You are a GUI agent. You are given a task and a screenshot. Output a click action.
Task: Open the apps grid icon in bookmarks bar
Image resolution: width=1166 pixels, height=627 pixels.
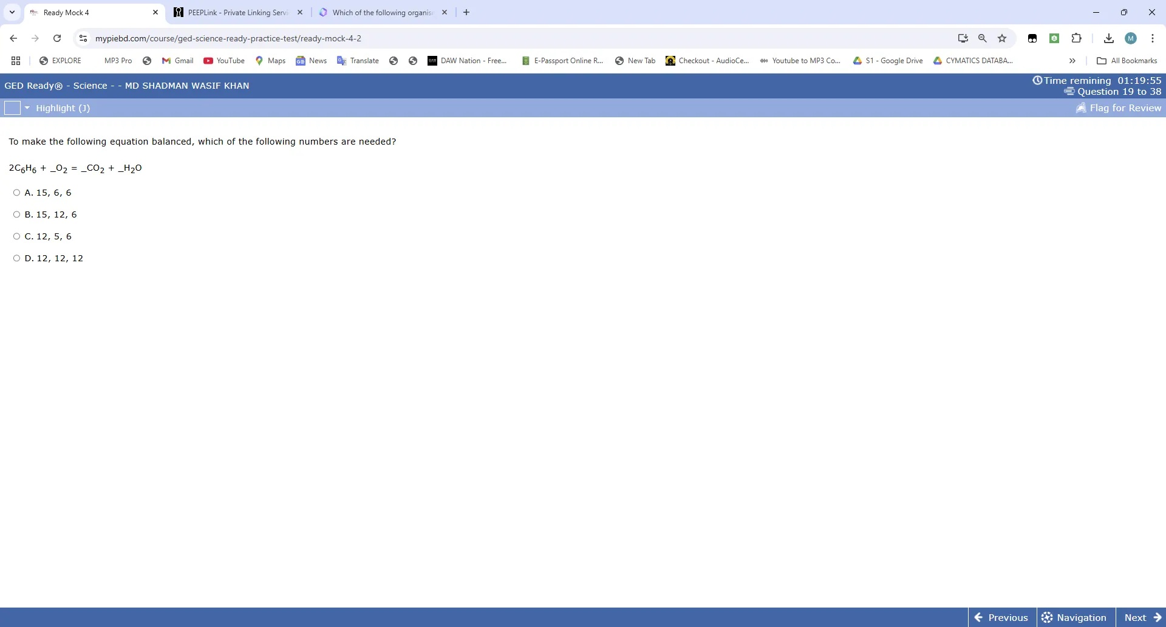click(16, 61)
